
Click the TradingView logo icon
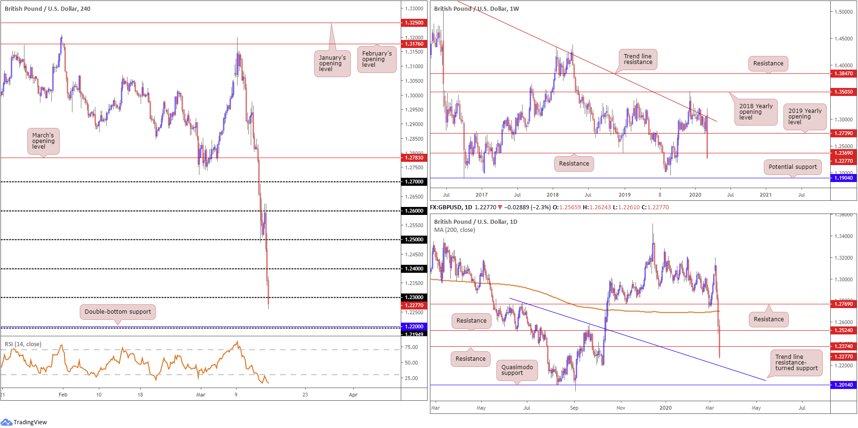click(x=7, y=422)
